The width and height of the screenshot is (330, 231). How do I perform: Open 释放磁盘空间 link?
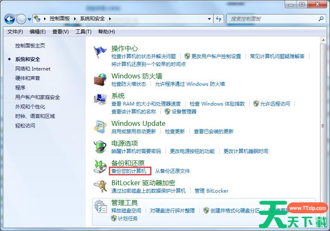(126, 210)
